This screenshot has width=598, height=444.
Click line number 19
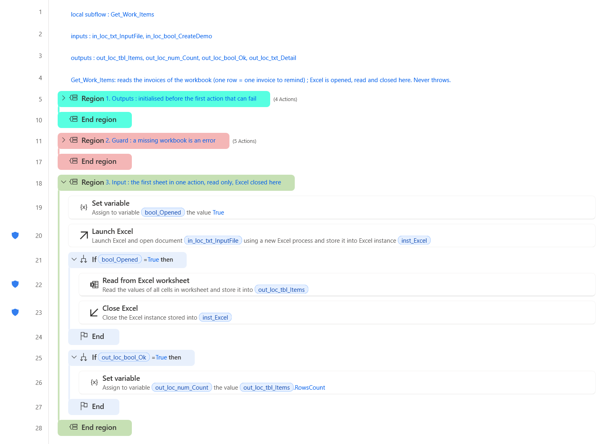pyautogui.click(x=39, y=208)
